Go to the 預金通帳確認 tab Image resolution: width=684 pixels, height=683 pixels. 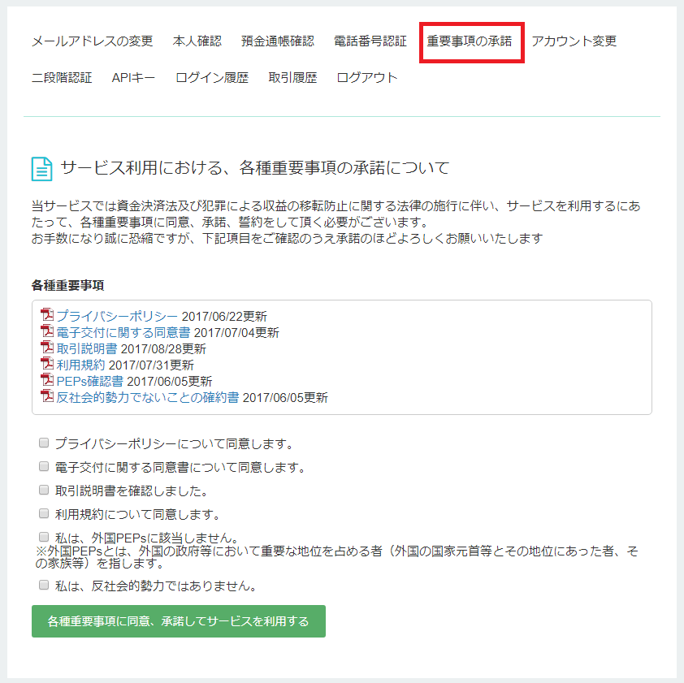[278, 41]
